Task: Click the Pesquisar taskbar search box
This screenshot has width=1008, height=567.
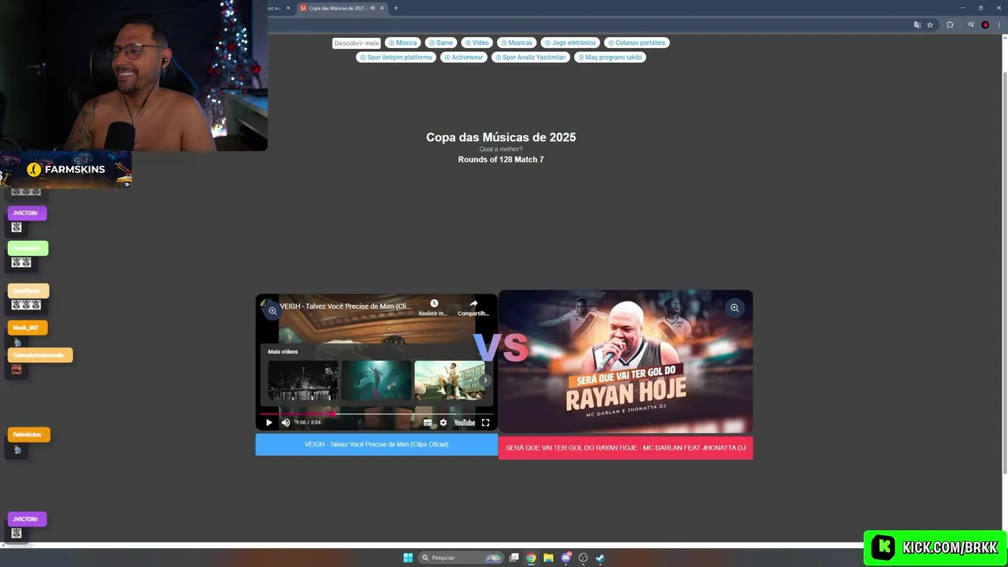Action: coord(461,558)
